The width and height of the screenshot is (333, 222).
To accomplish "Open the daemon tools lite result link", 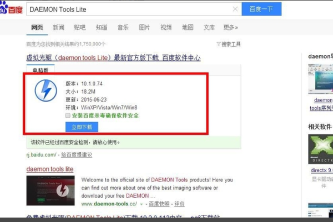I will coord(50,169).
